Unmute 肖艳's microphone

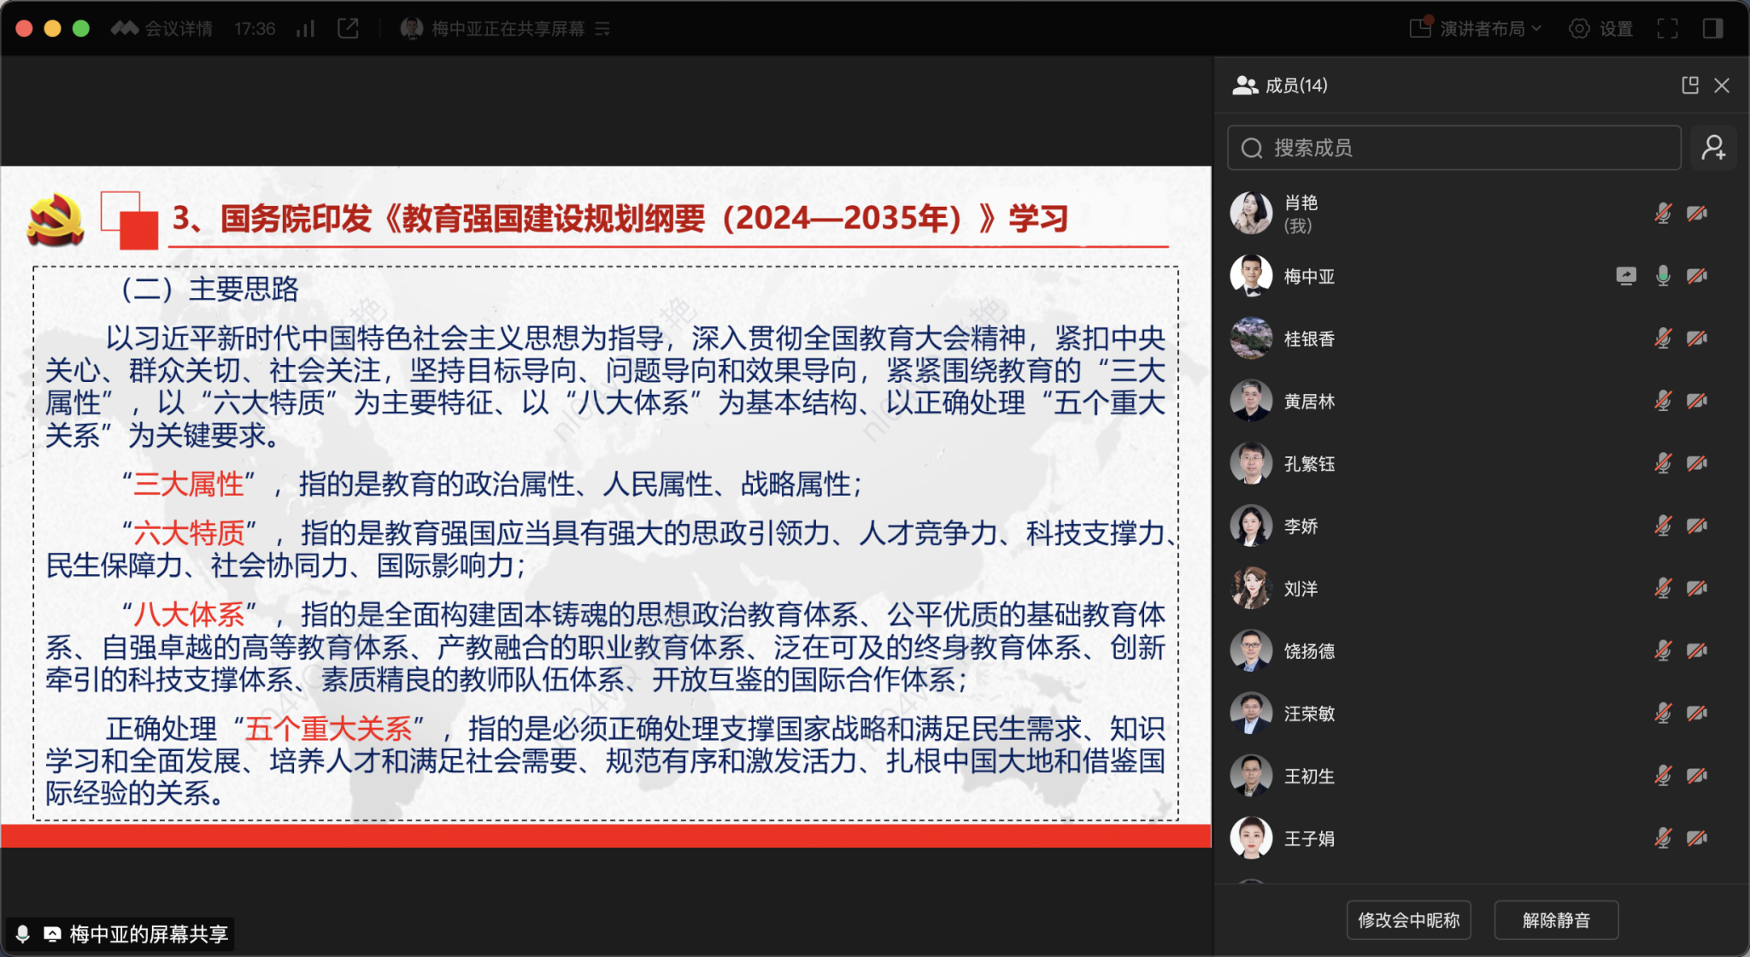tap(1662, 214)
